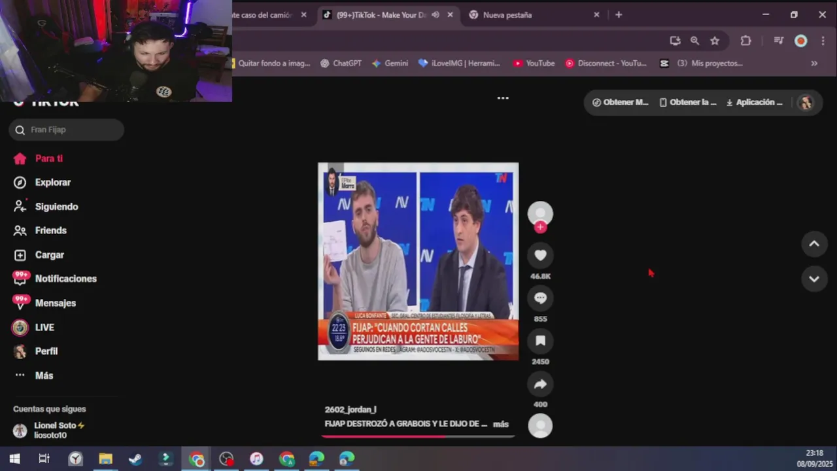Open the ChatGPT bookmark
The height and width of the screenshot is (471, 837).
click(x=341, y=63)
